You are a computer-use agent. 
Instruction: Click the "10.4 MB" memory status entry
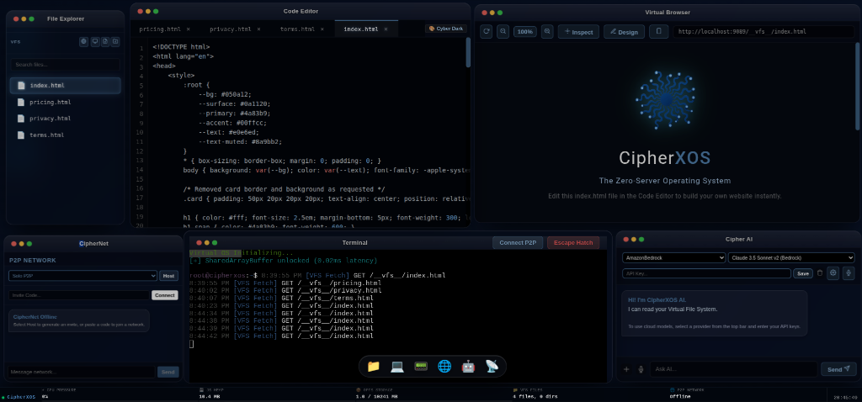(x=210, y=396)
